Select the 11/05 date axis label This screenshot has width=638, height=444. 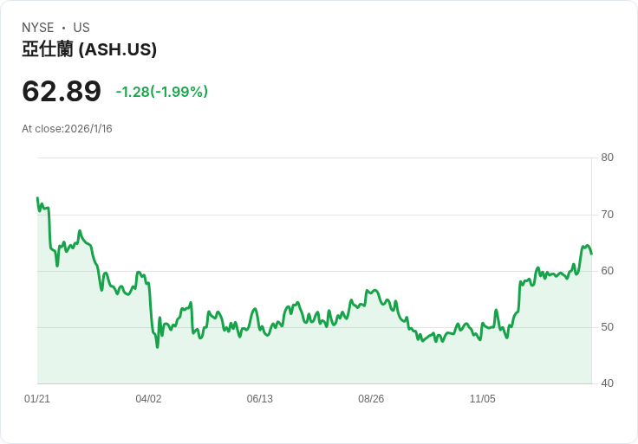coord(482,399)
